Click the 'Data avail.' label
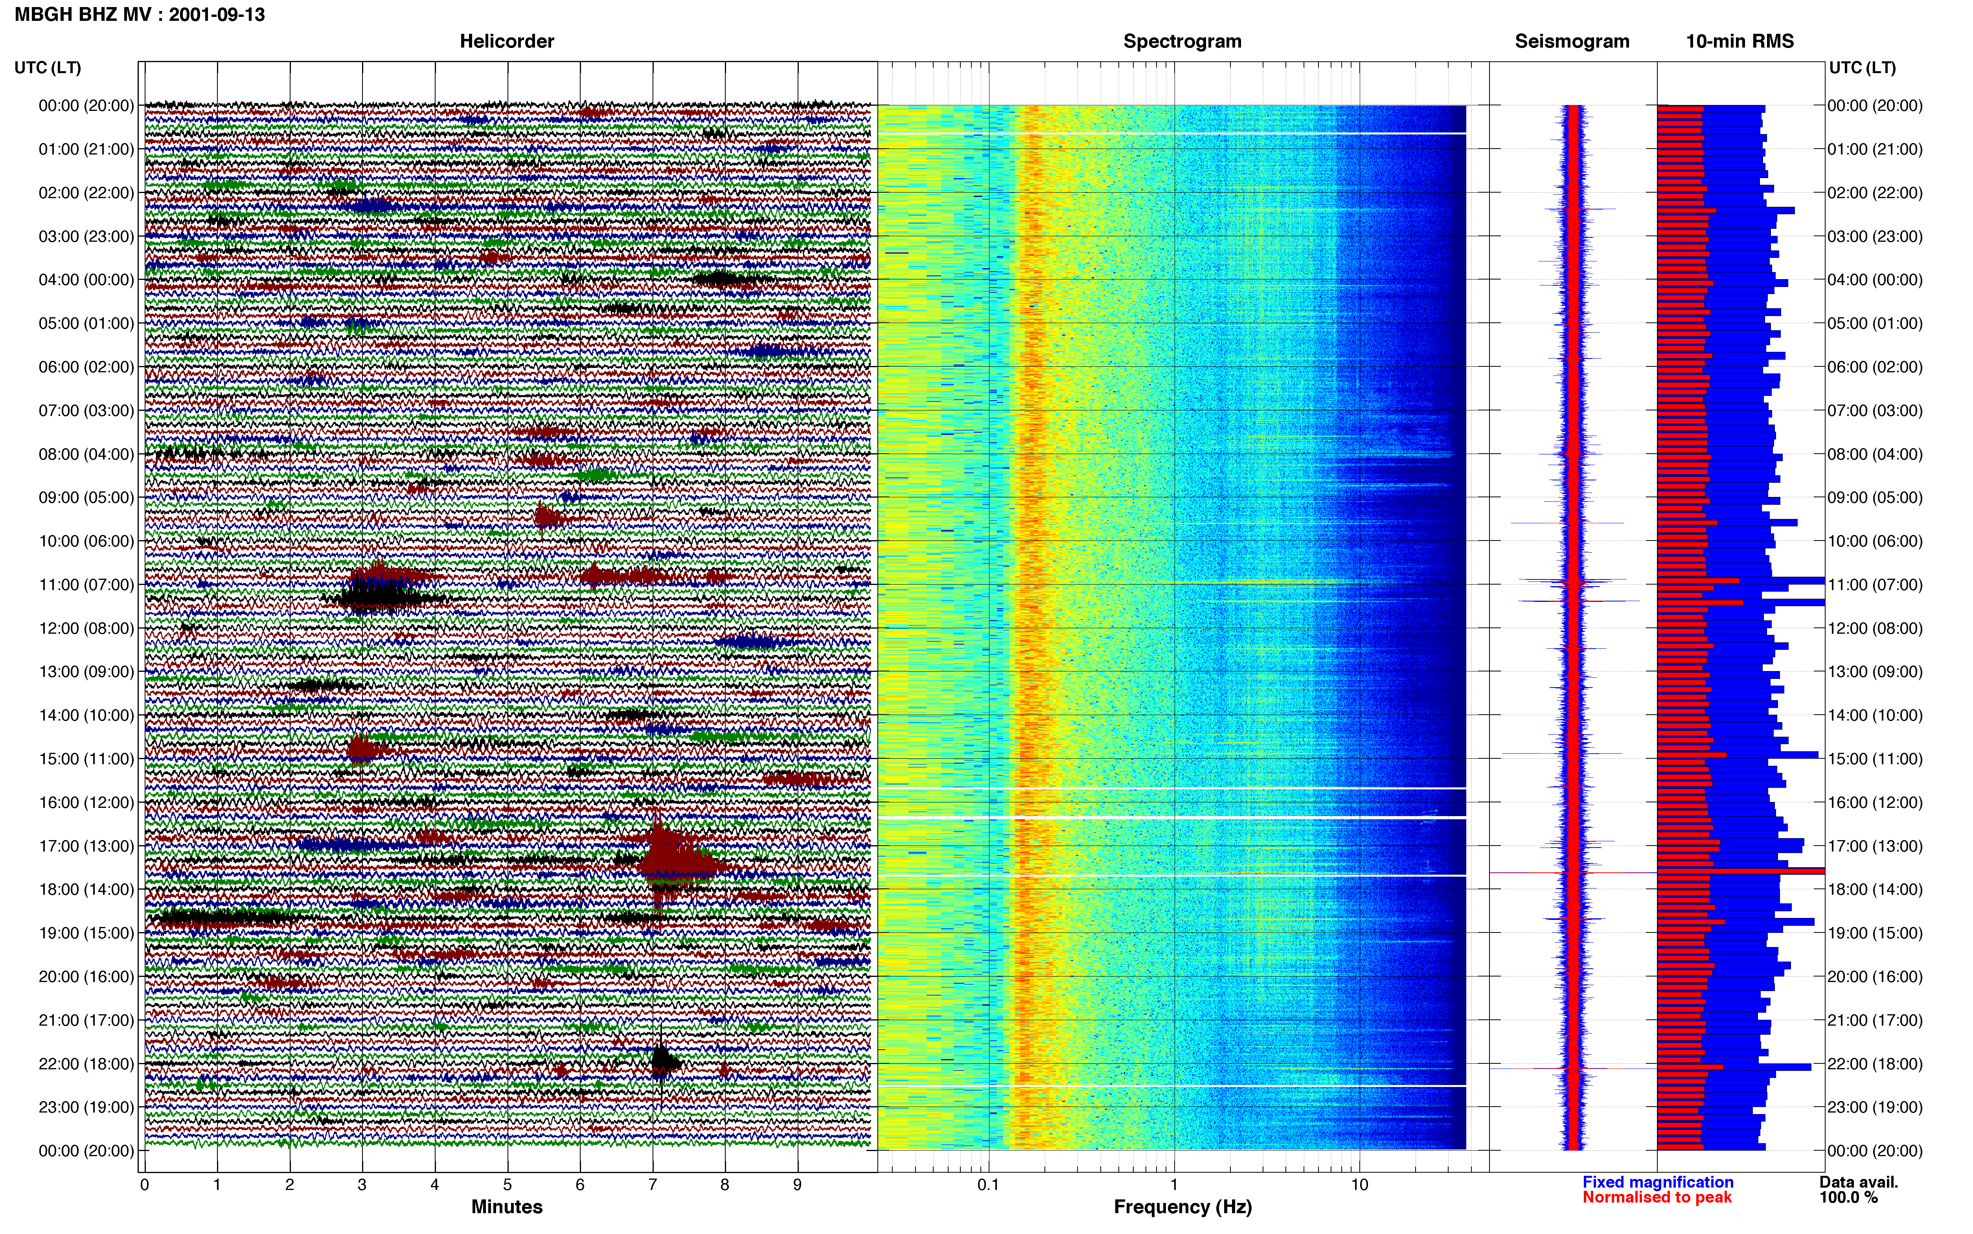The height and width of the screenshot is (1234, 1973). pyautogui.click(x=1859, y=1182)
